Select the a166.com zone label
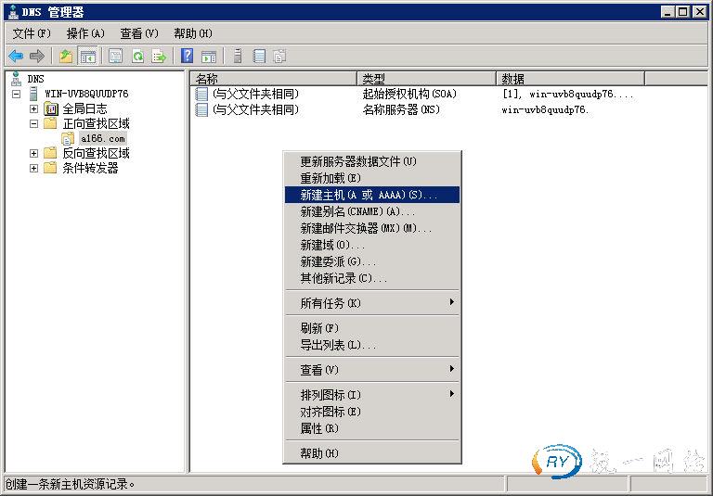This screenshot has width=713, height=496. click(x=103, y=138)
